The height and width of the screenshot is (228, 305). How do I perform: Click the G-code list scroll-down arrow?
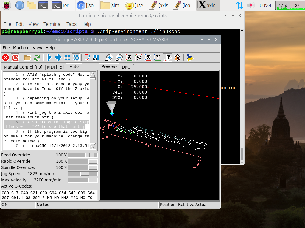pyautogui.click(x=93, y=146)
